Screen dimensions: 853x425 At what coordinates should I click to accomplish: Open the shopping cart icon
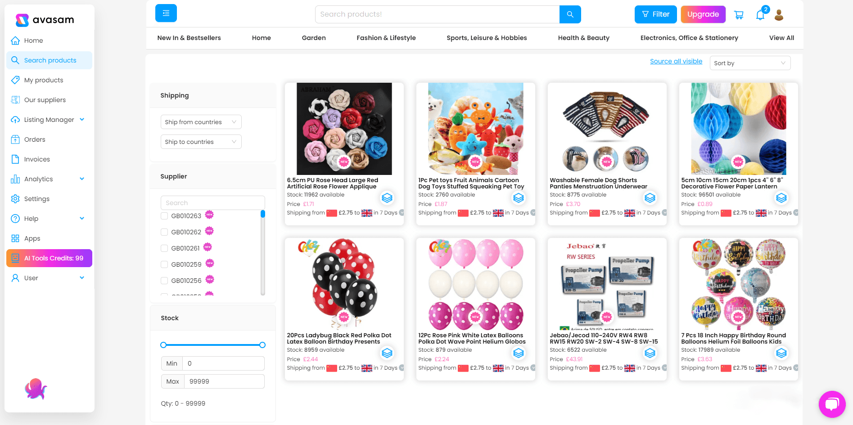click(739, 14)
